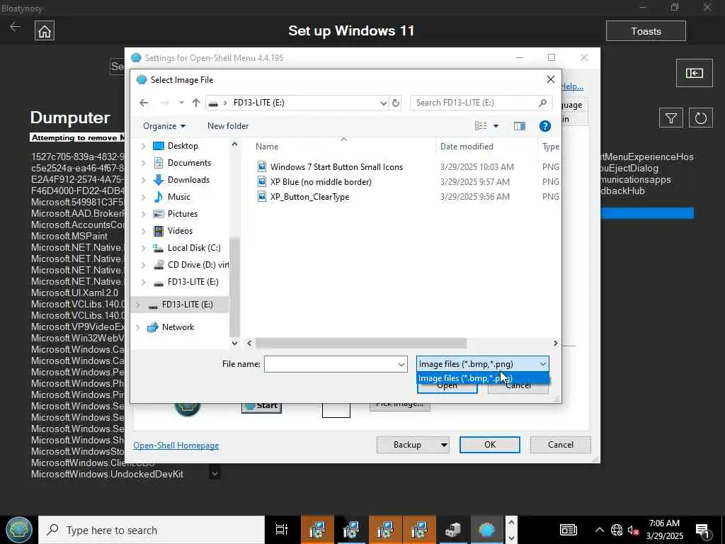The image size is (725, 544).
Task: Open the network globe tray icon
Action: [x=617, y=530]
